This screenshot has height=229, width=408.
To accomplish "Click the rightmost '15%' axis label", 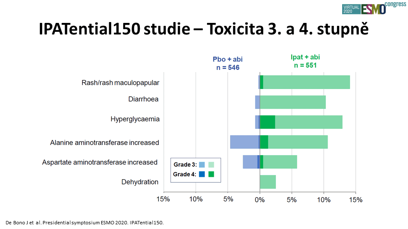I will (356, 200).
